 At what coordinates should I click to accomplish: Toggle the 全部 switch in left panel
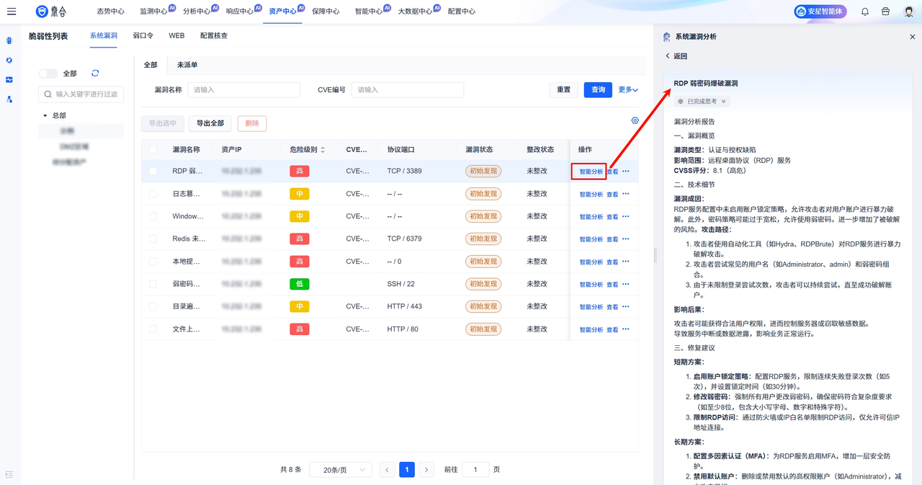pyautogui.click(x=48, y=74)
